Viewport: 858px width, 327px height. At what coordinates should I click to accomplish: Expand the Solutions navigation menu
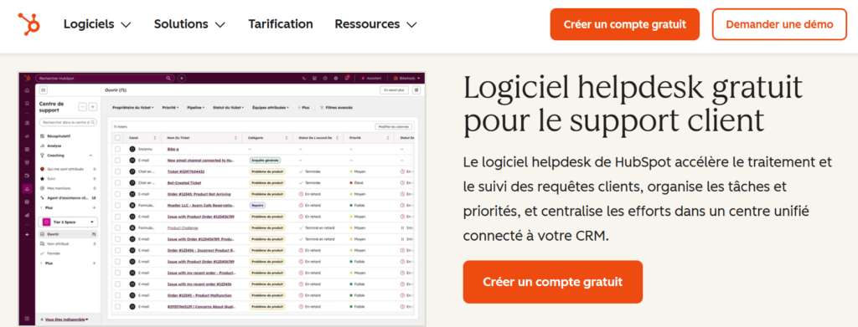click(189, 24)
